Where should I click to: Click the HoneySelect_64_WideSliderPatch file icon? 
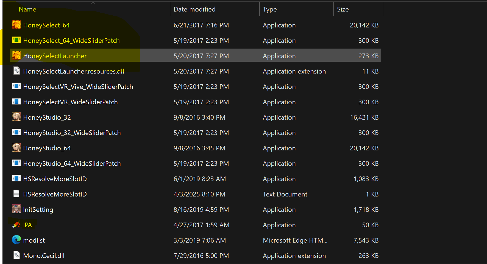click(16, 40)
